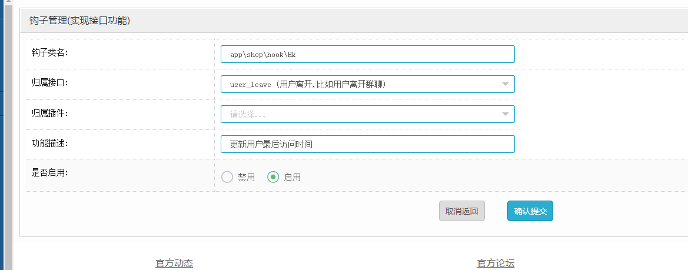
Task: Click the 归属插件 field label
Action: click(49, 113)
